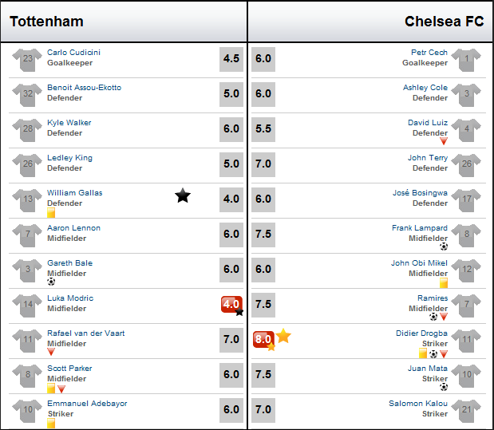Open Luka Modric's player link
494x430 pixels.
pos(70,298)
